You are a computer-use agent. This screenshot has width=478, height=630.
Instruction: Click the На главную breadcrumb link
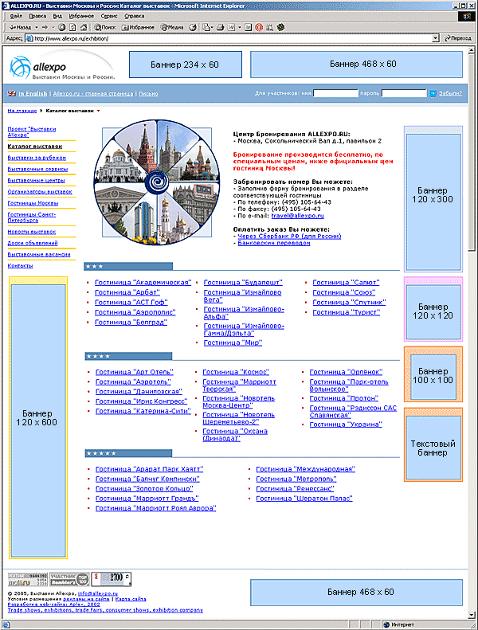point(22,111)
